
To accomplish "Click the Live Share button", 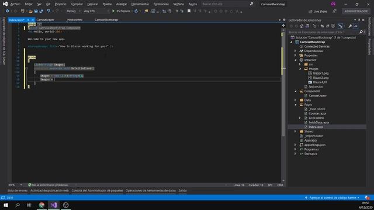I will tap(318, 12).
